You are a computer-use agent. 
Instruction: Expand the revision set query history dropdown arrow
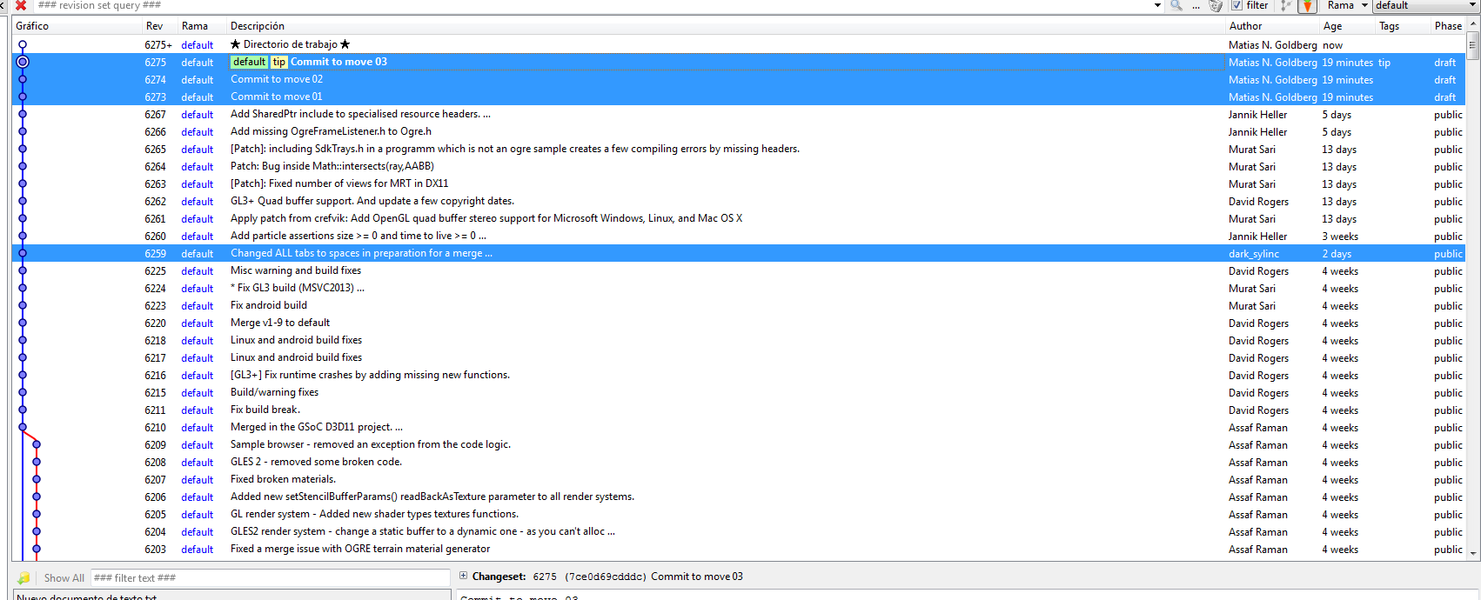pyautogui.click(x=1157, y=5)
